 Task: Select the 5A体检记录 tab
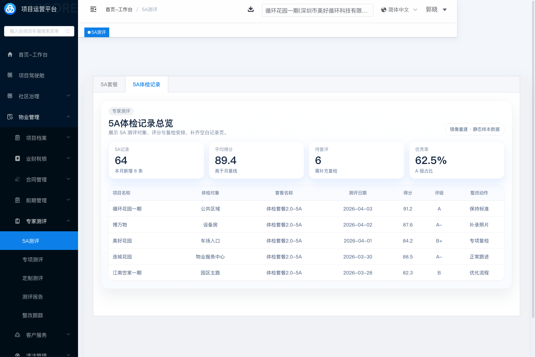(147, 84)
